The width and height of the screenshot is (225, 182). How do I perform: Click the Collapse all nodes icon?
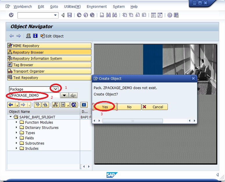(x=45, y=105)
